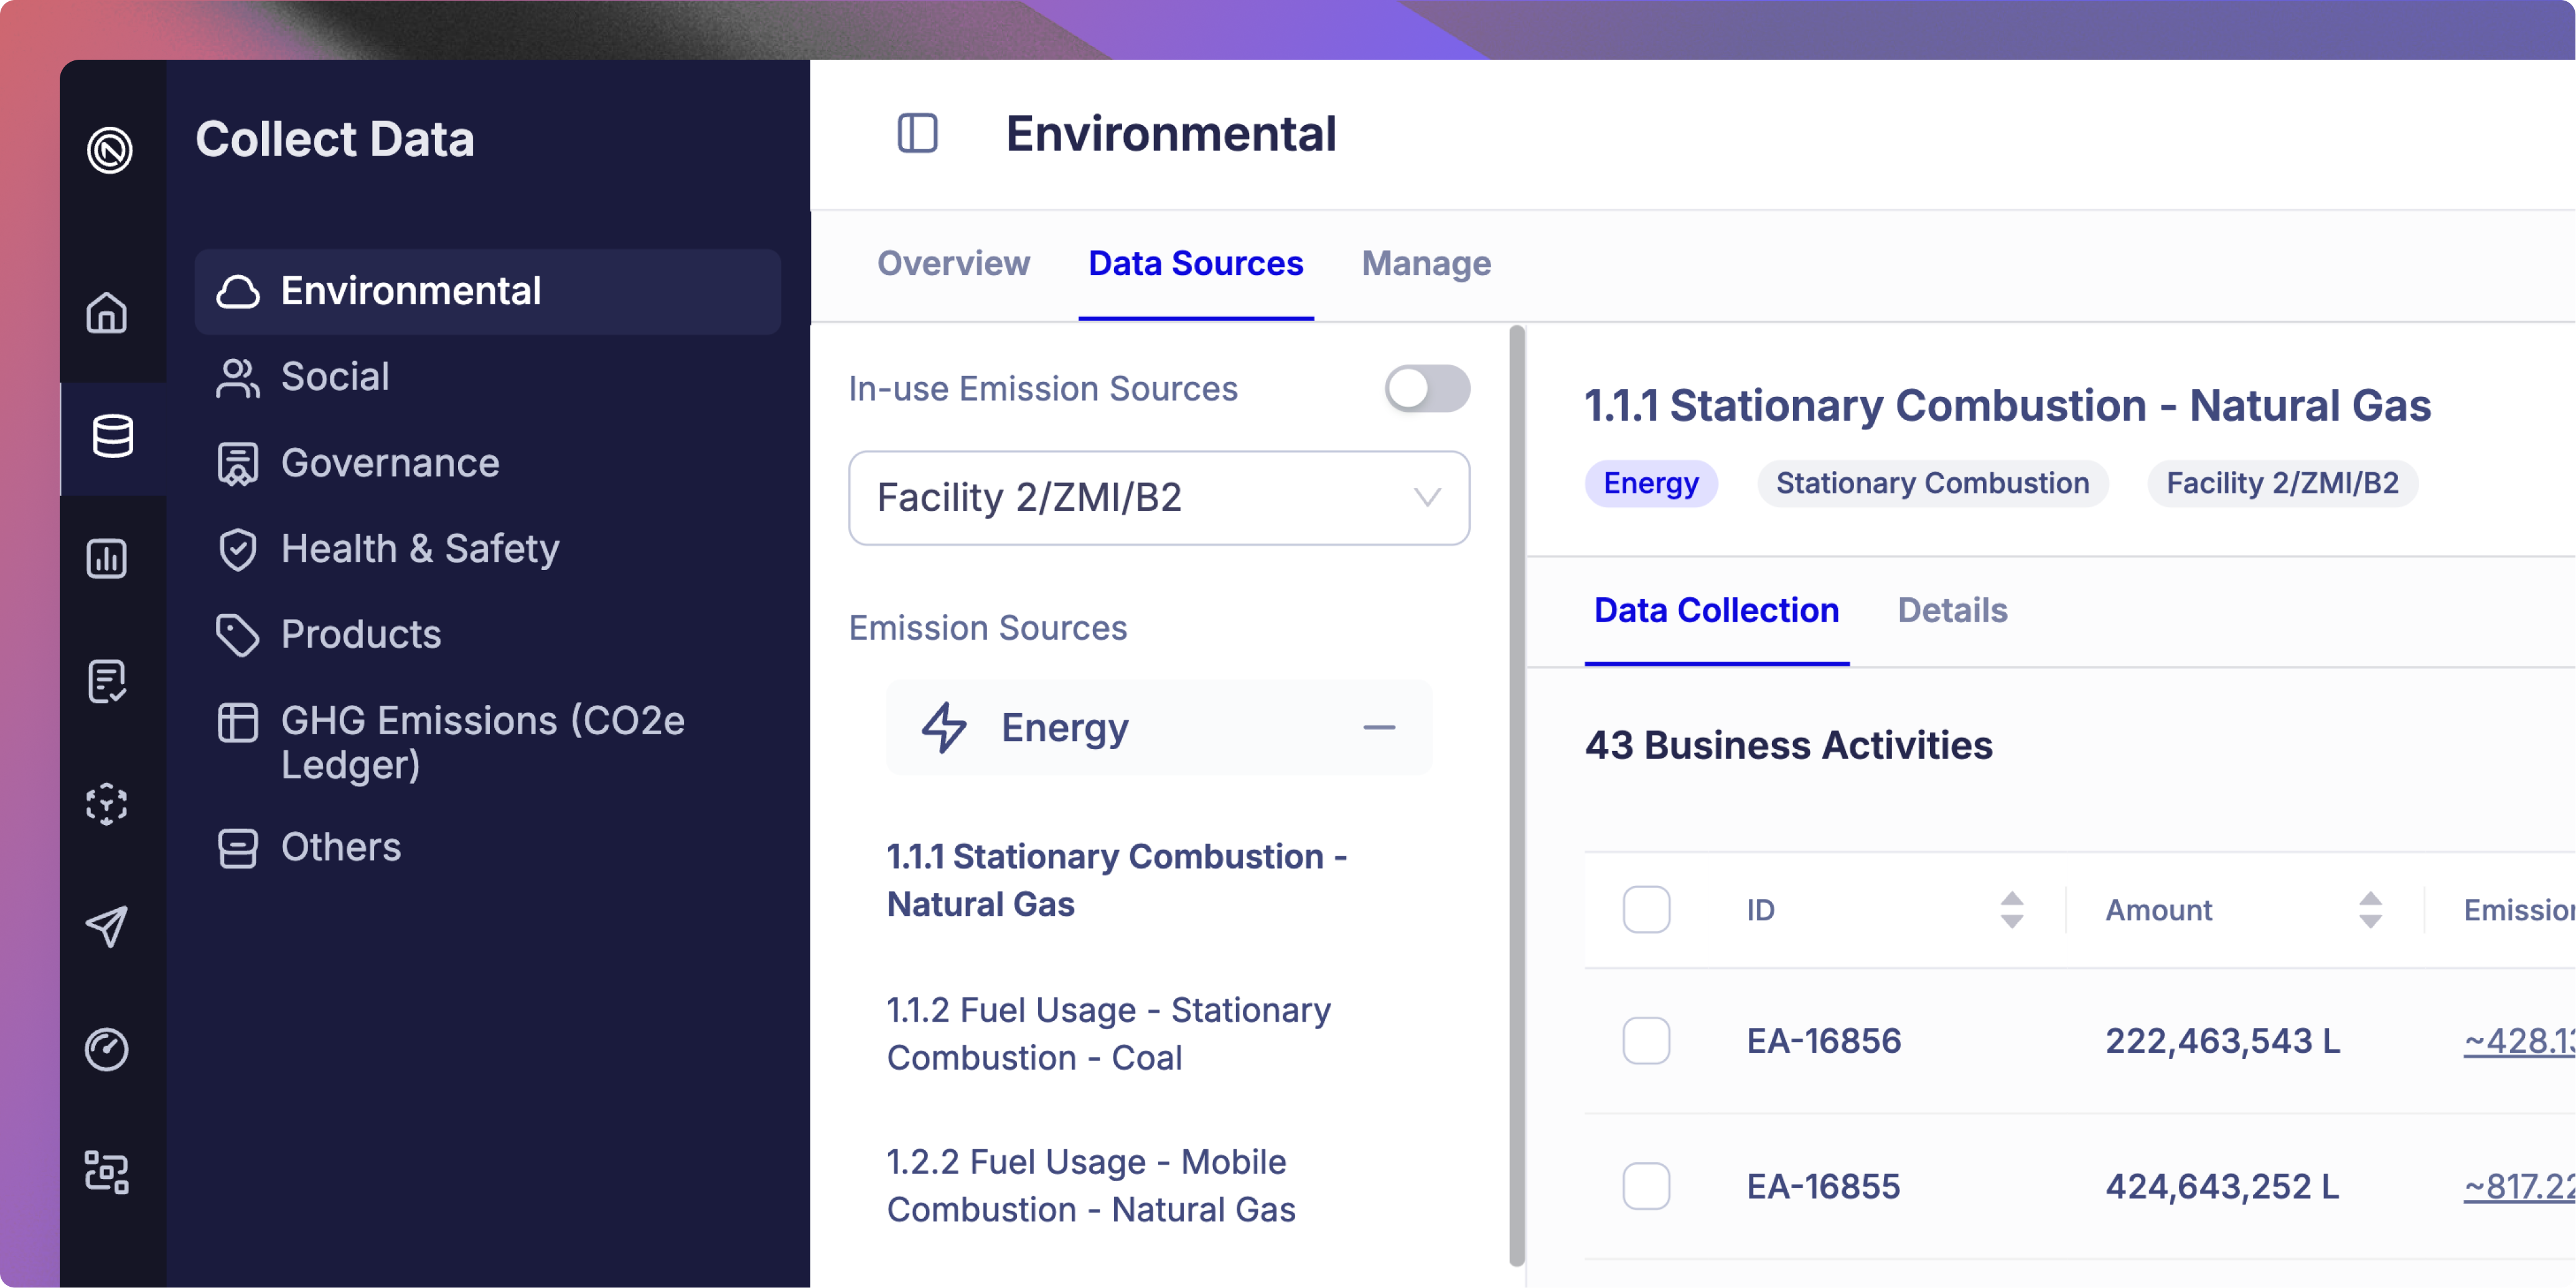
Task: Check the EA-16856 row checkbox
Action: tap(1646, 1041)
